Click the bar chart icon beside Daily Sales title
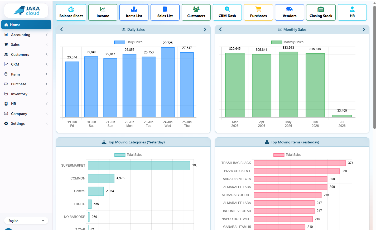The image size is (376, 230). pos(123,29)
